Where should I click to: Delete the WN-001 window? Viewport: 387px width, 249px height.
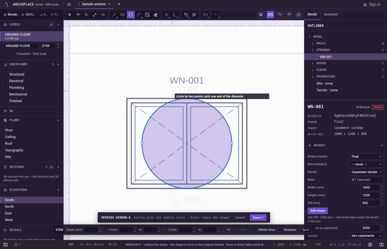tap(378, 107)
